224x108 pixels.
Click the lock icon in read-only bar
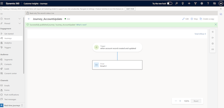[28, 13]
